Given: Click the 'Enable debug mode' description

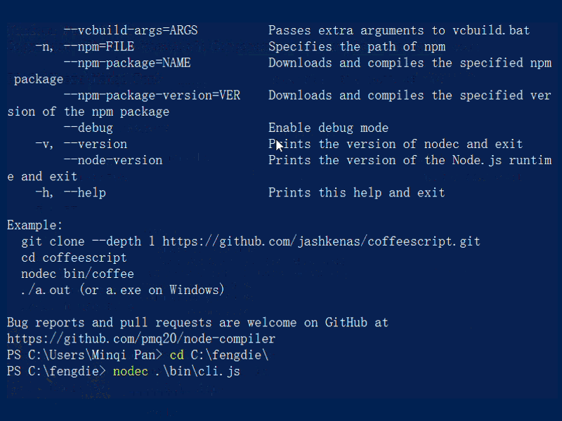Looking at the screenshot, I should tap(328, 128).
